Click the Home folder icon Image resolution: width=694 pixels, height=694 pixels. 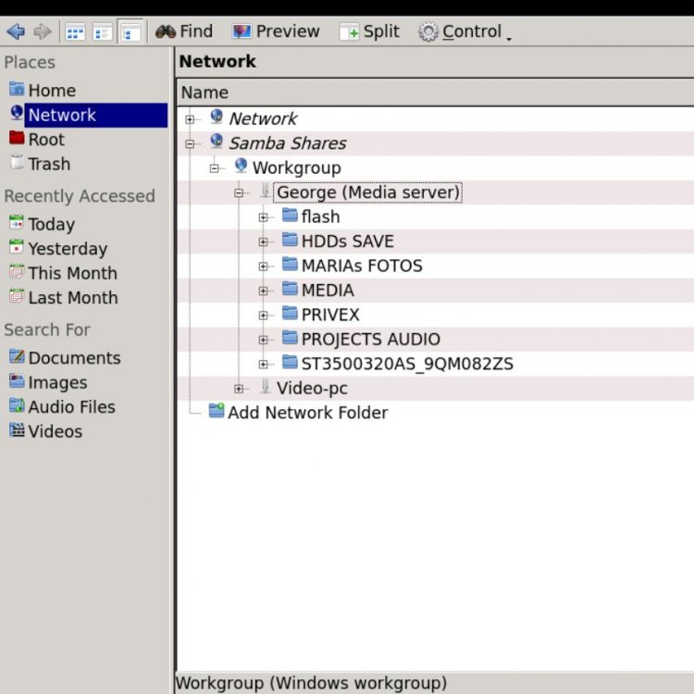point(17,89)
